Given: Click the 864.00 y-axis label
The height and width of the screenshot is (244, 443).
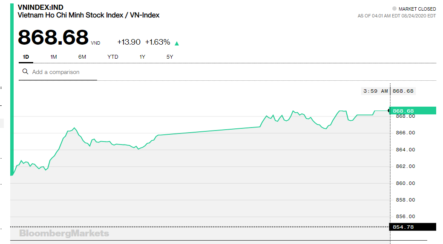Looking at the screenshot, I should coord(406,150).
